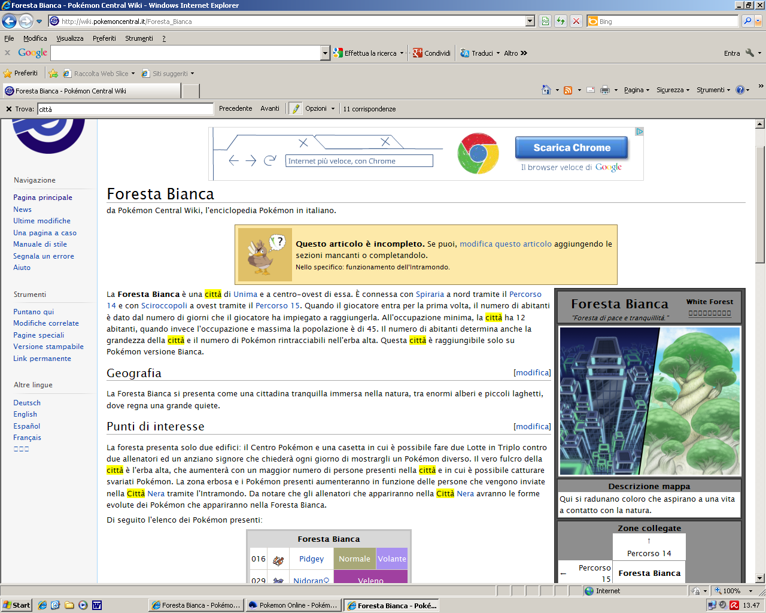Screen dimensions: 766x613
Task: Click the page vertical scrollbar down arrow
Action: [x=760, y=578]
